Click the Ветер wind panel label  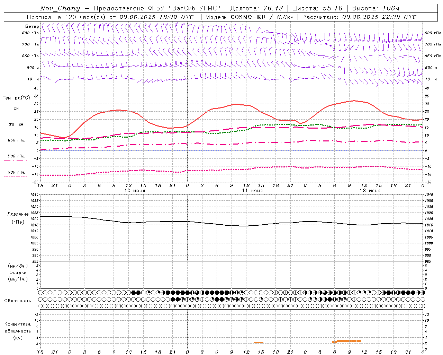[x=32, y=26]
